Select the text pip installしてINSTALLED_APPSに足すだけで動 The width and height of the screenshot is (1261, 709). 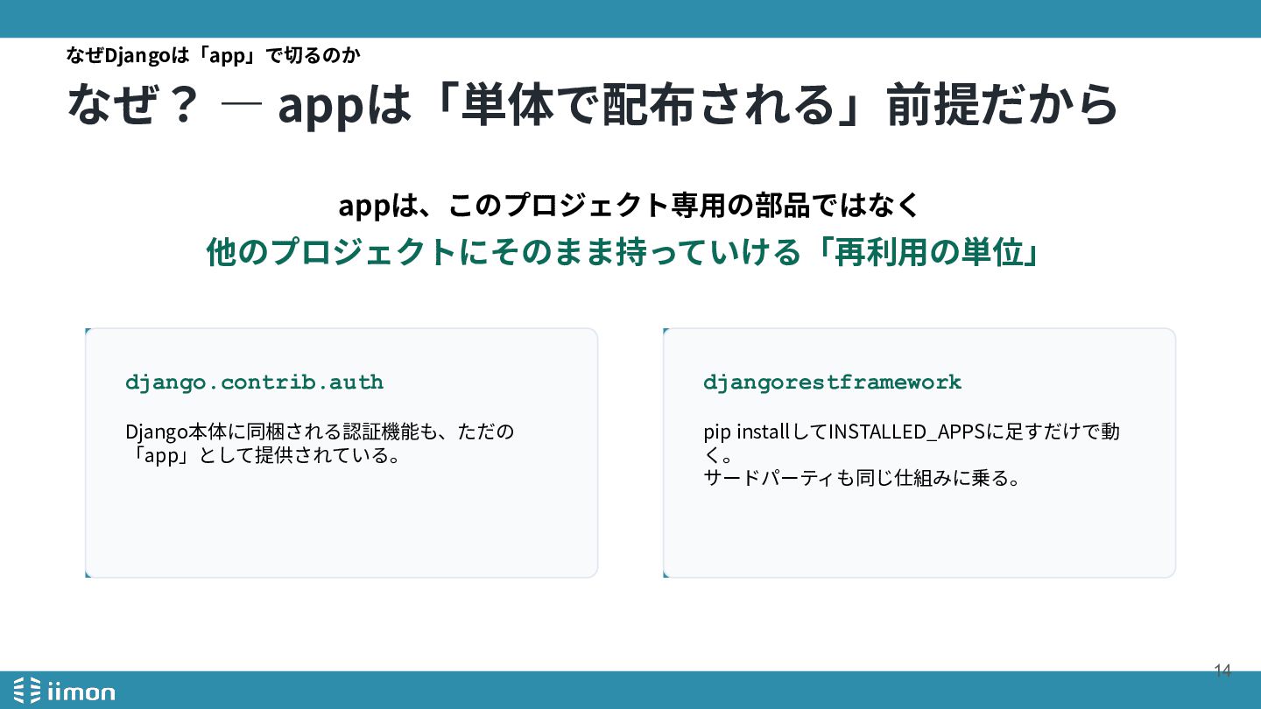[912, 432]
